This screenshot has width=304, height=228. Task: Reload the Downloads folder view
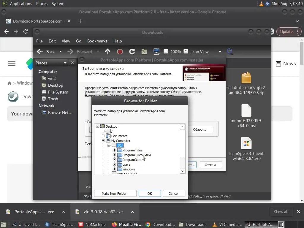(132, 52)
